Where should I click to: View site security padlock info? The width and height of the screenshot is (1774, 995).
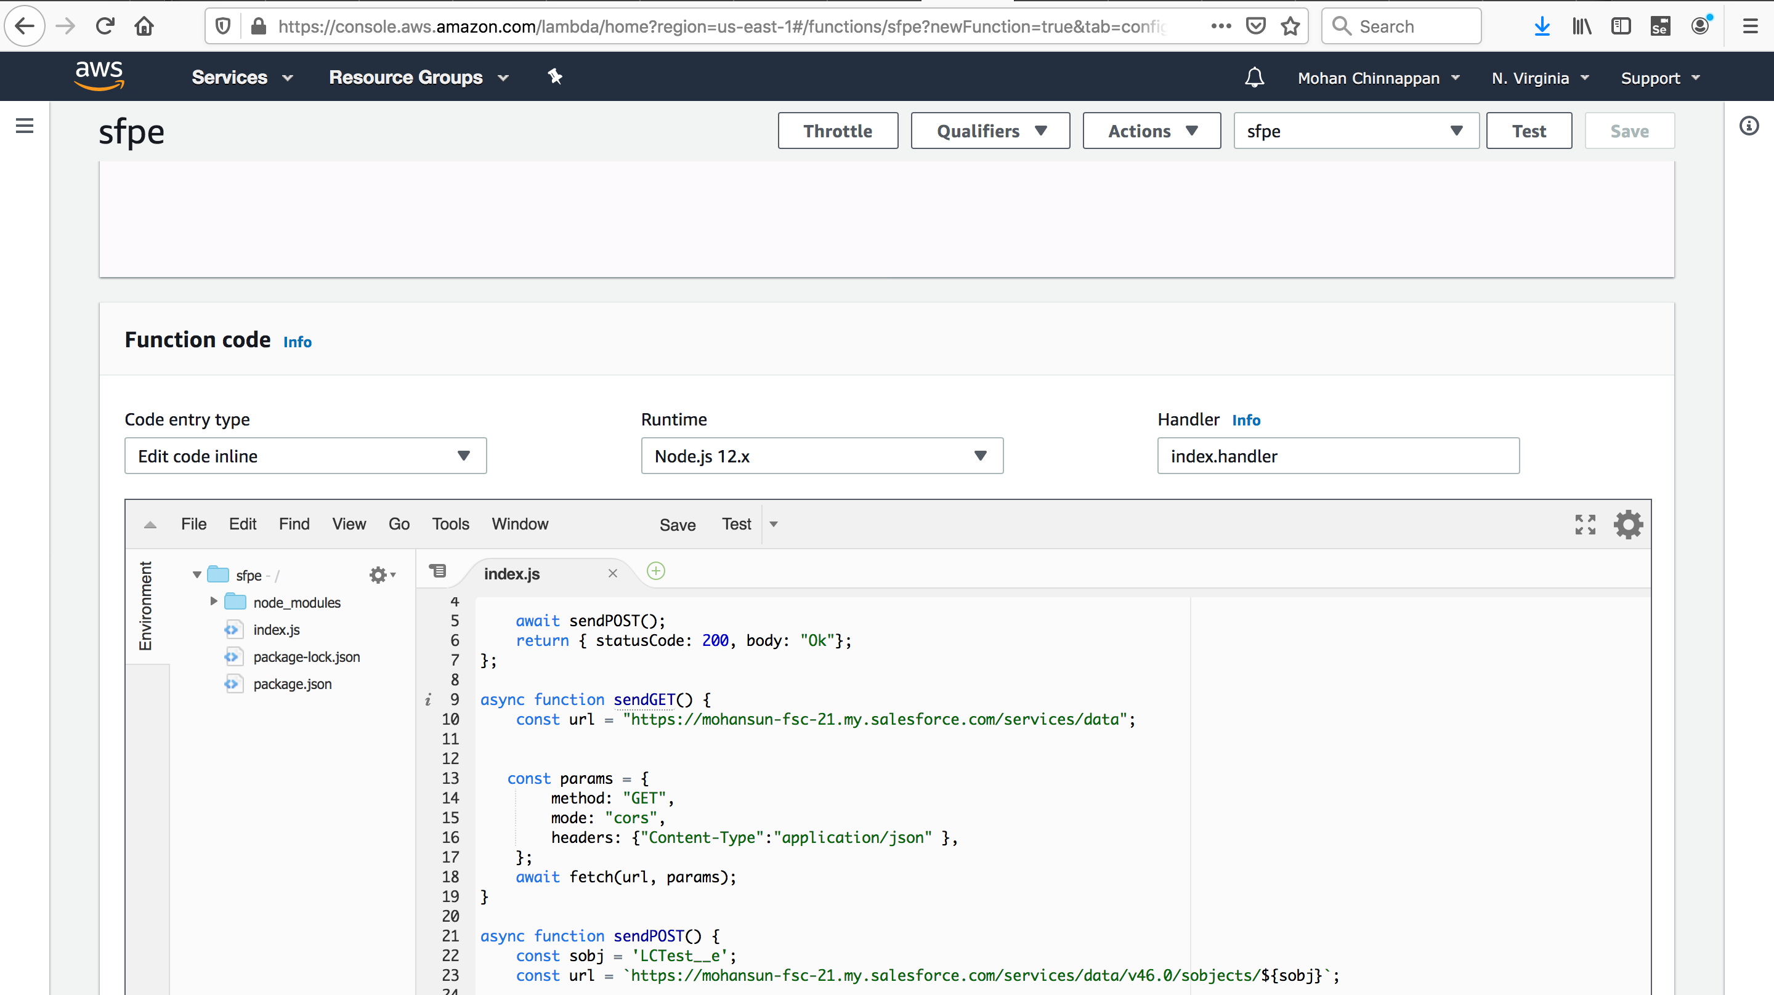tap(258, 26)
